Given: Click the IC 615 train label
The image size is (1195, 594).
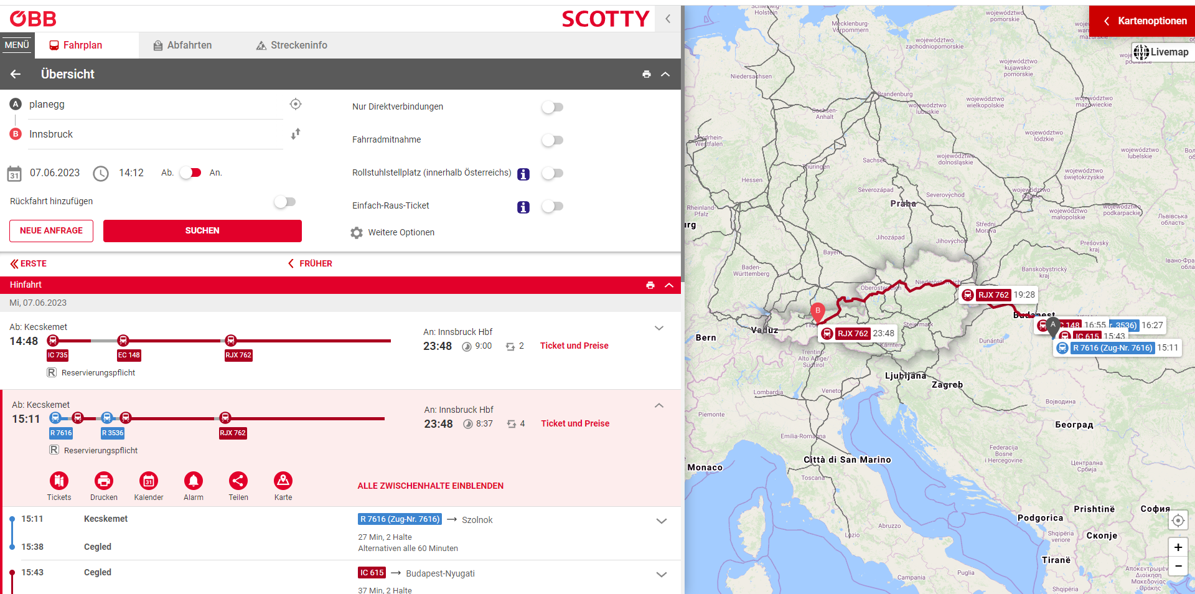Looking at the screenshot, I should coord(372,573).
